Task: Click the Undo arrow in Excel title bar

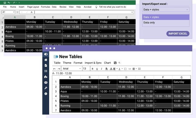Action: tap(9, 2)
